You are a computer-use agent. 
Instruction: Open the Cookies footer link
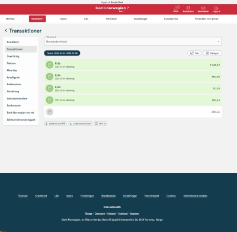171,196
